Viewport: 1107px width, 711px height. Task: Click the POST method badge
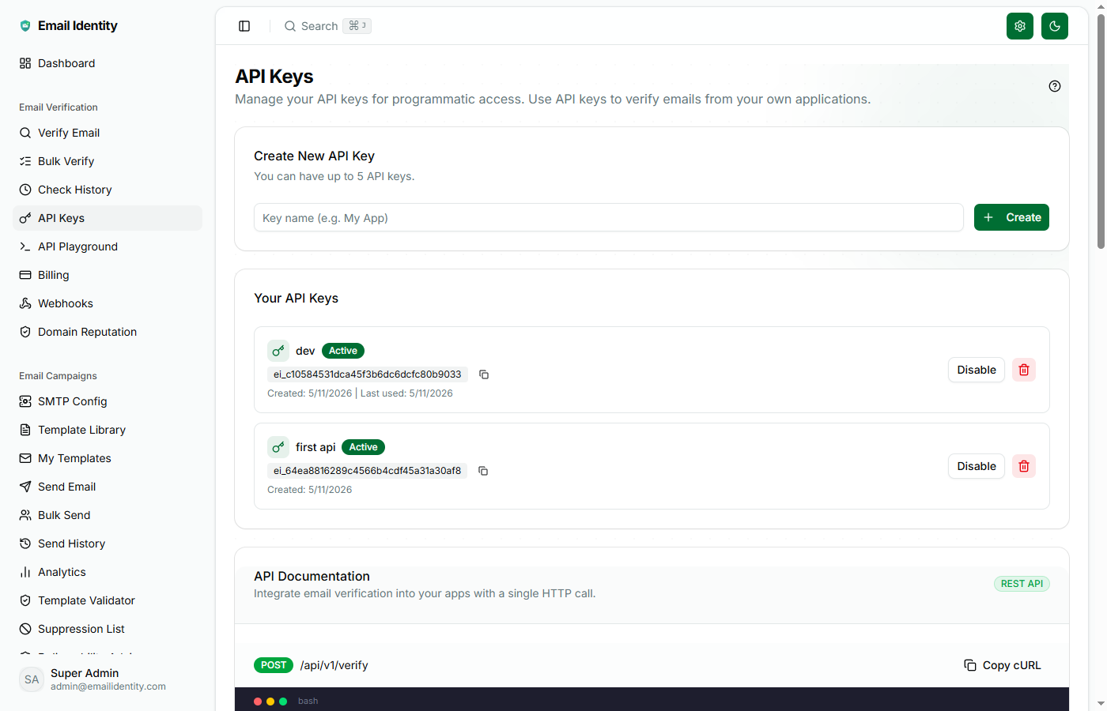[x=274, y=665]
